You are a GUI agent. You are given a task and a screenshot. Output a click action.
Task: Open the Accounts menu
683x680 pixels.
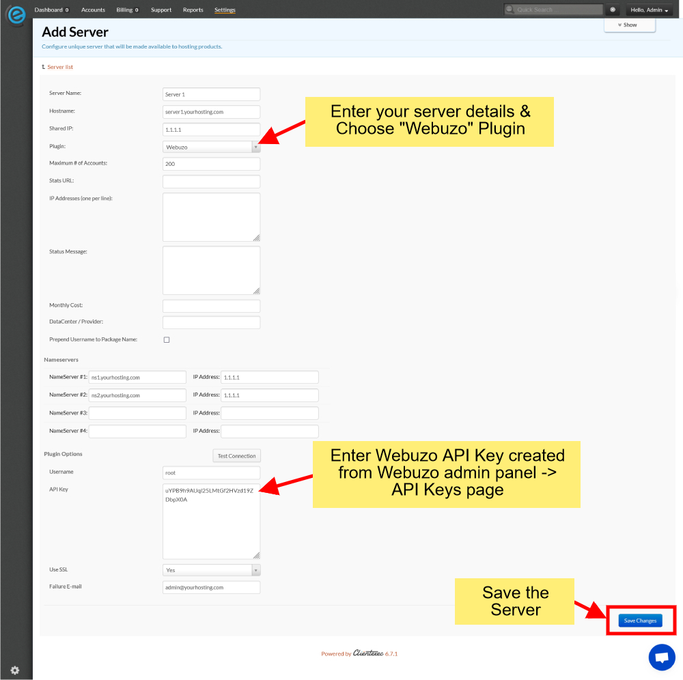coord(93,10)
